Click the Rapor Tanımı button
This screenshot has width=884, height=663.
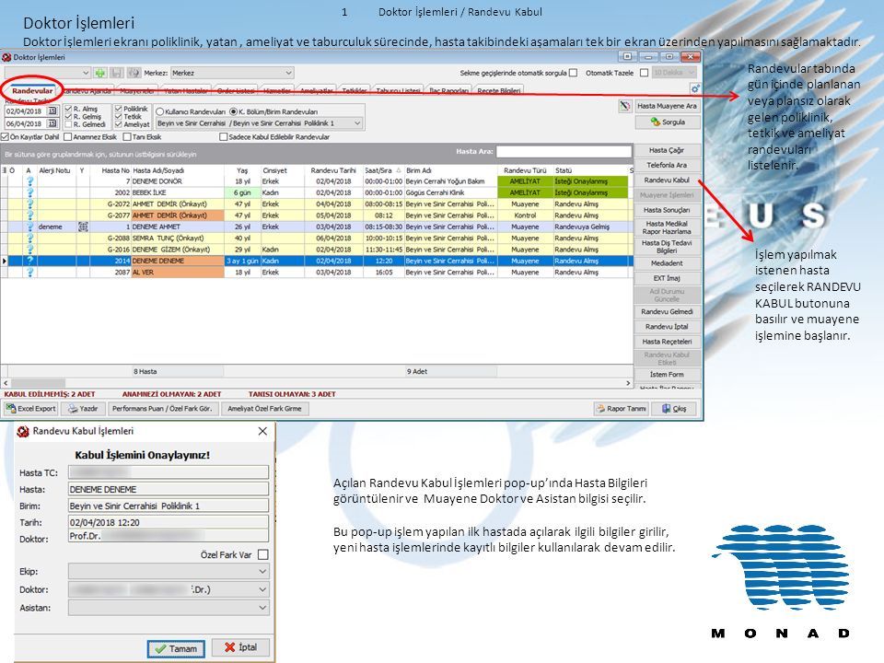622,409
